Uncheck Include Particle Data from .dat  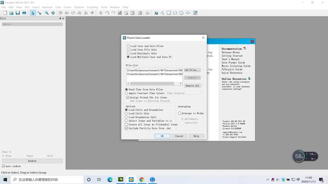click(x=126, y=128)
